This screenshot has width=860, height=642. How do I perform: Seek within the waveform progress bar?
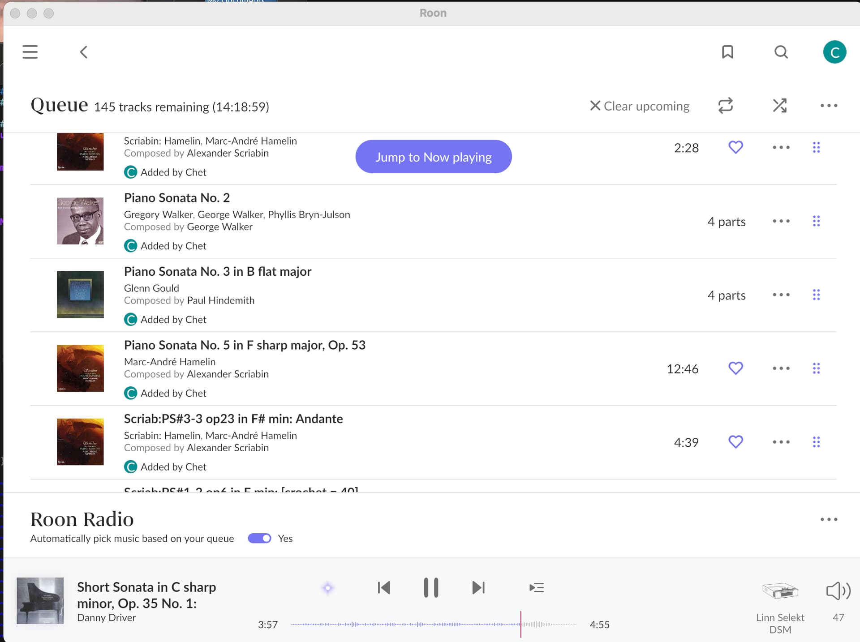click(434, 624)
